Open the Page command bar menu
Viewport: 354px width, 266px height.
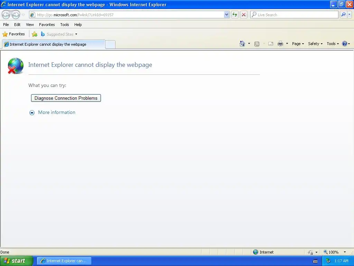(298, 44)
